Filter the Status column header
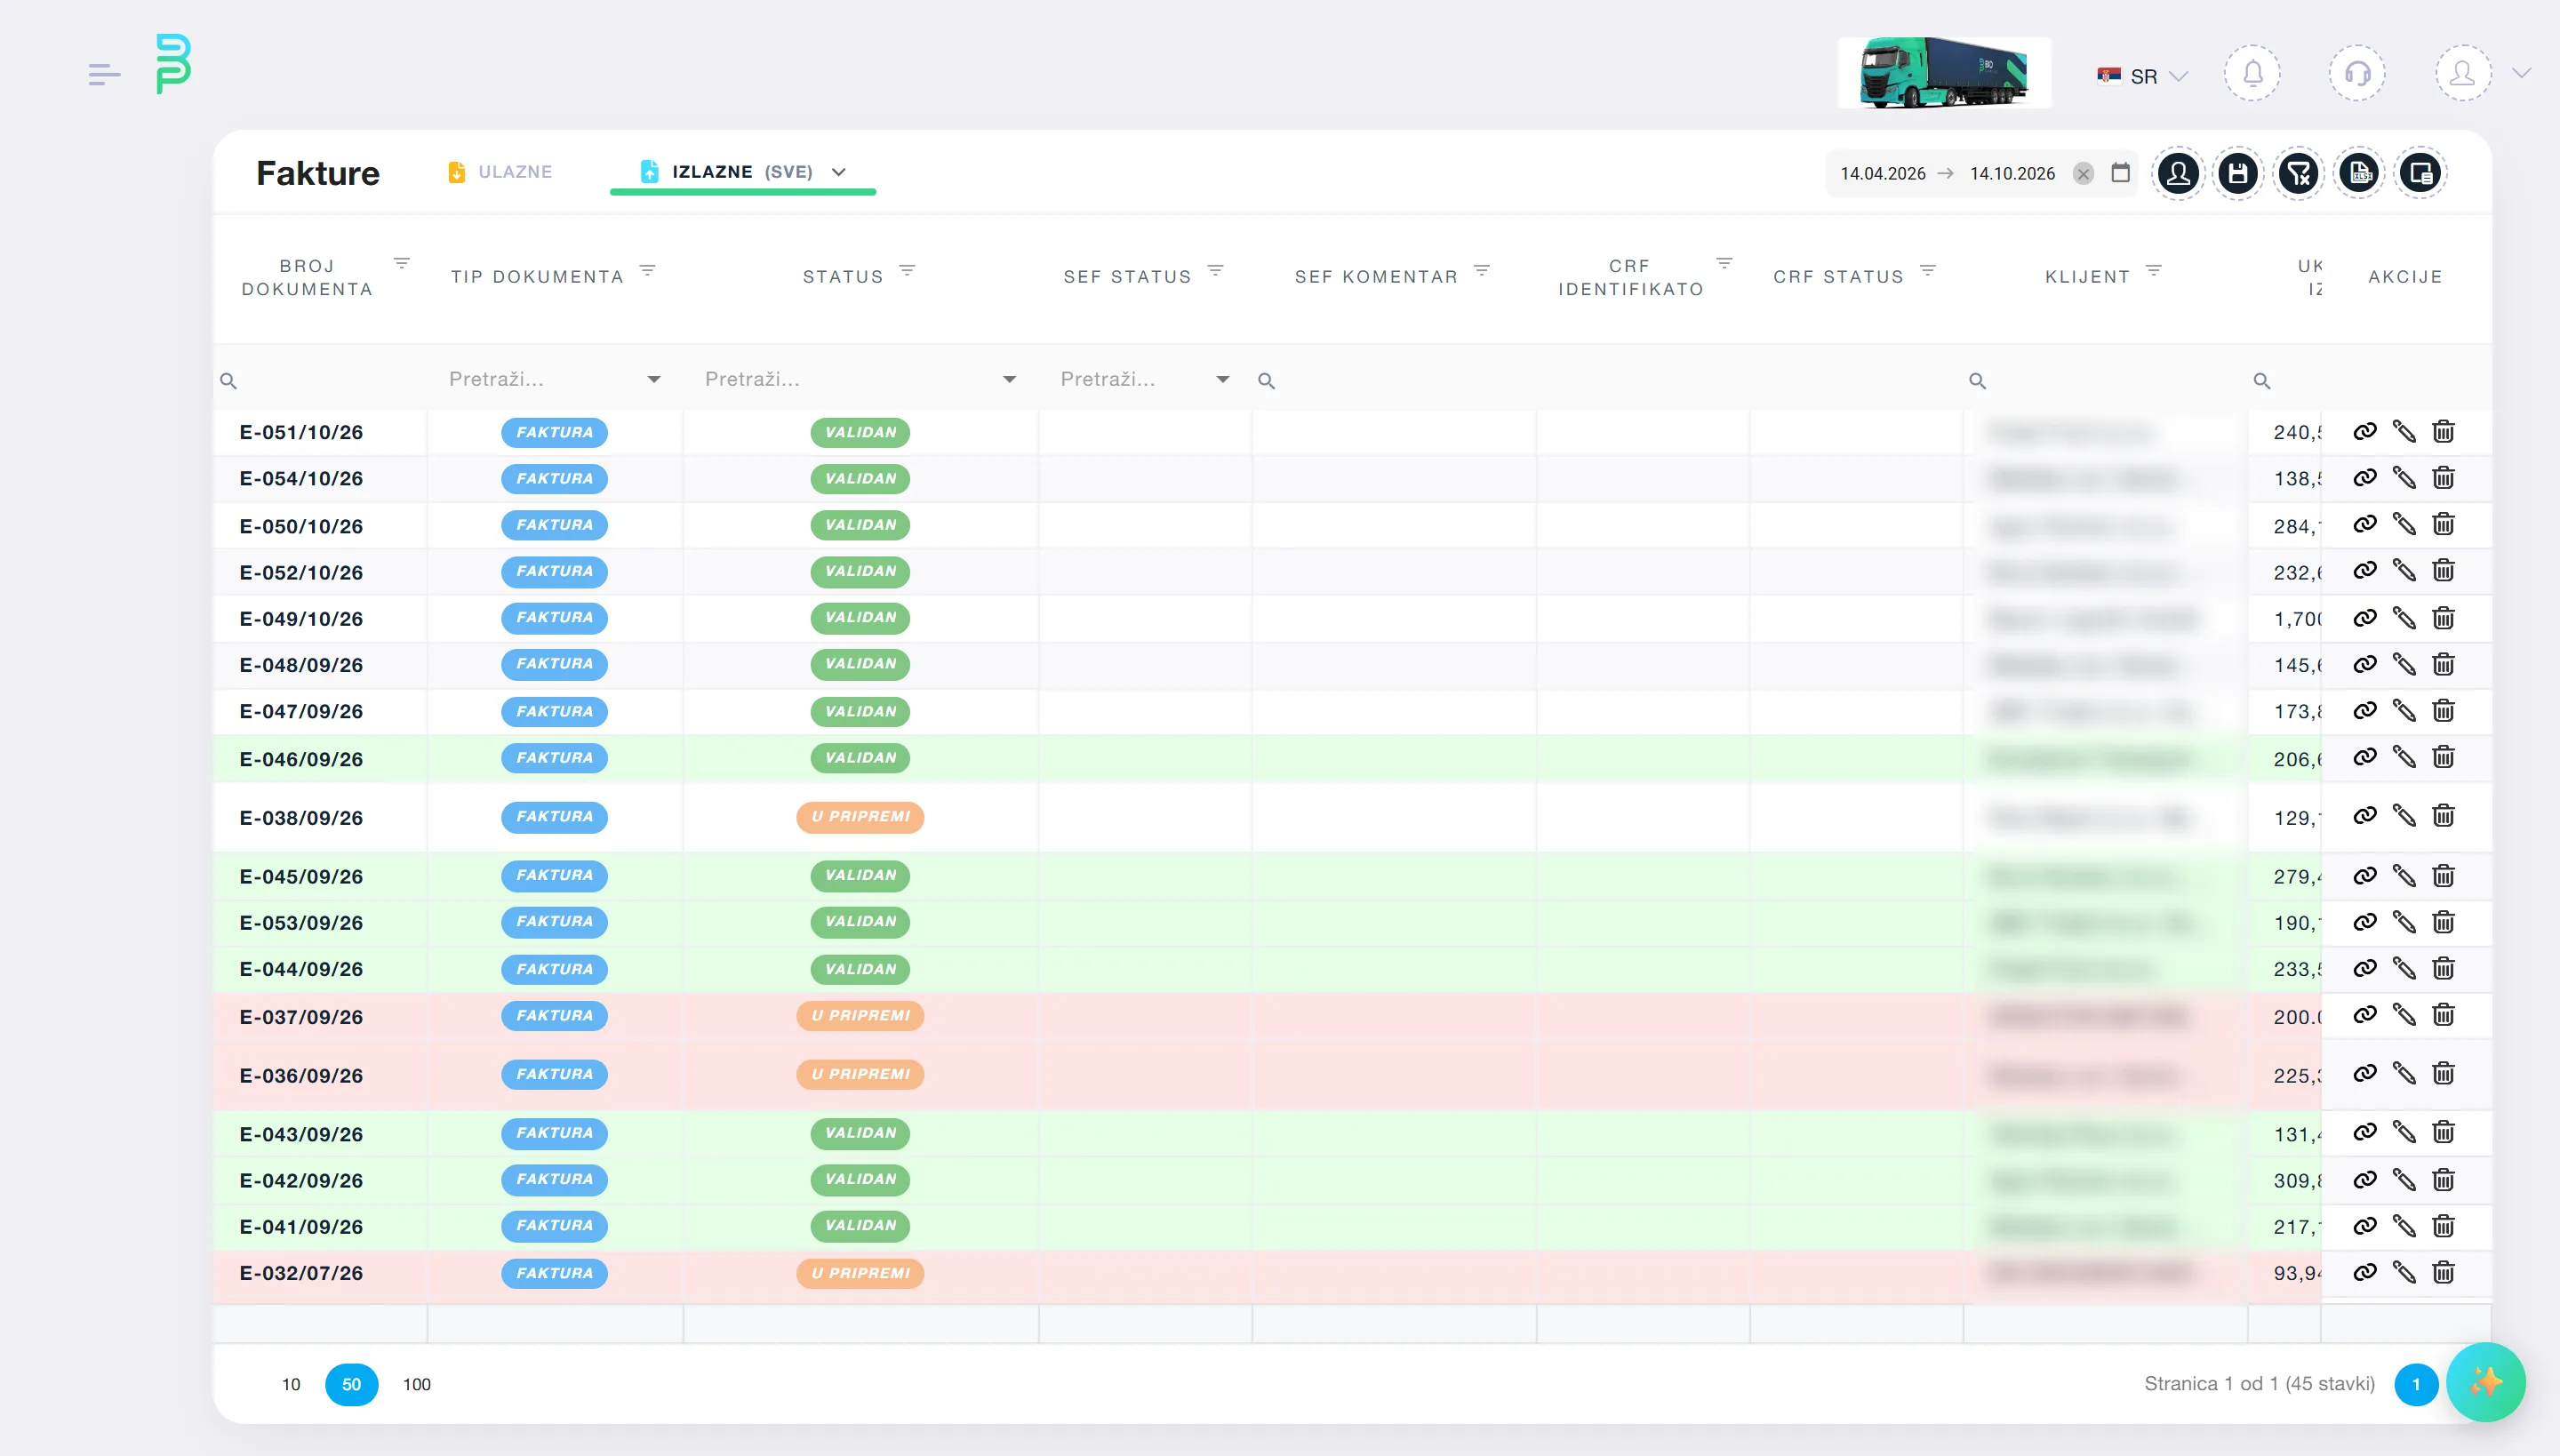The image size is (2560, 1456). pos(907,271)
